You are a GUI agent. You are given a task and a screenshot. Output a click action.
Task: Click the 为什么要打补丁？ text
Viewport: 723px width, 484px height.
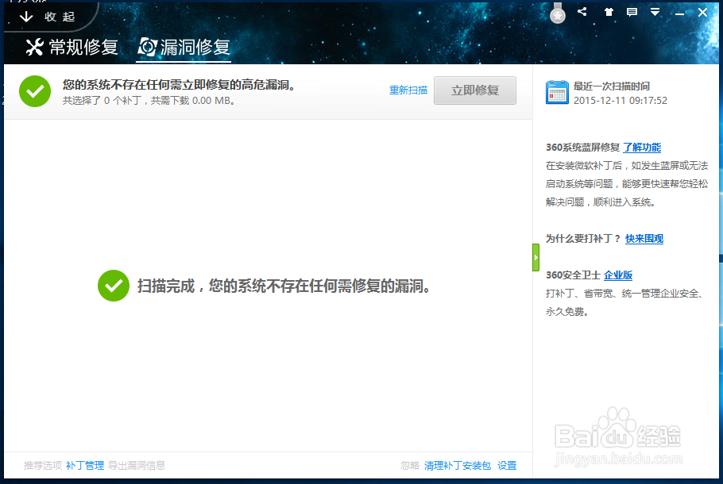(x=583, y=239)
